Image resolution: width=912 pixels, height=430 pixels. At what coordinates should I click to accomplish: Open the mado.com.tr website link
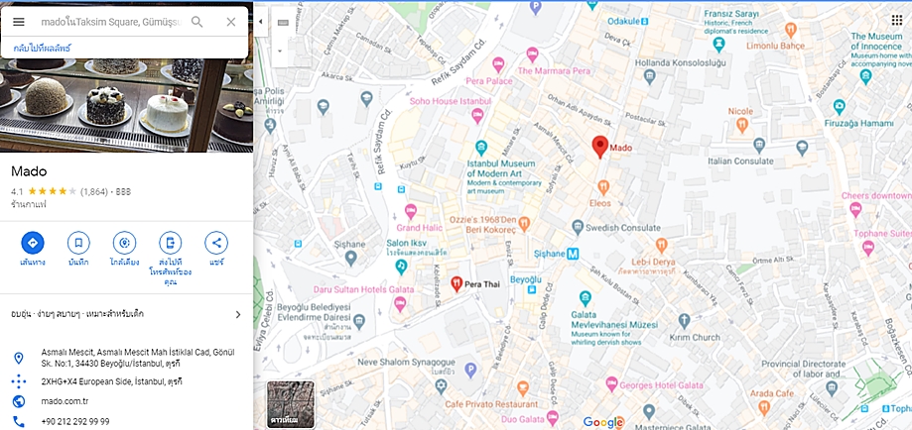tap(65, 401)
